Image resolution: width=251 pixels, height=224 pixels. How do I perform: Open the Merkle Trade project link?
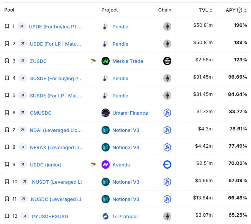point(128,61)
